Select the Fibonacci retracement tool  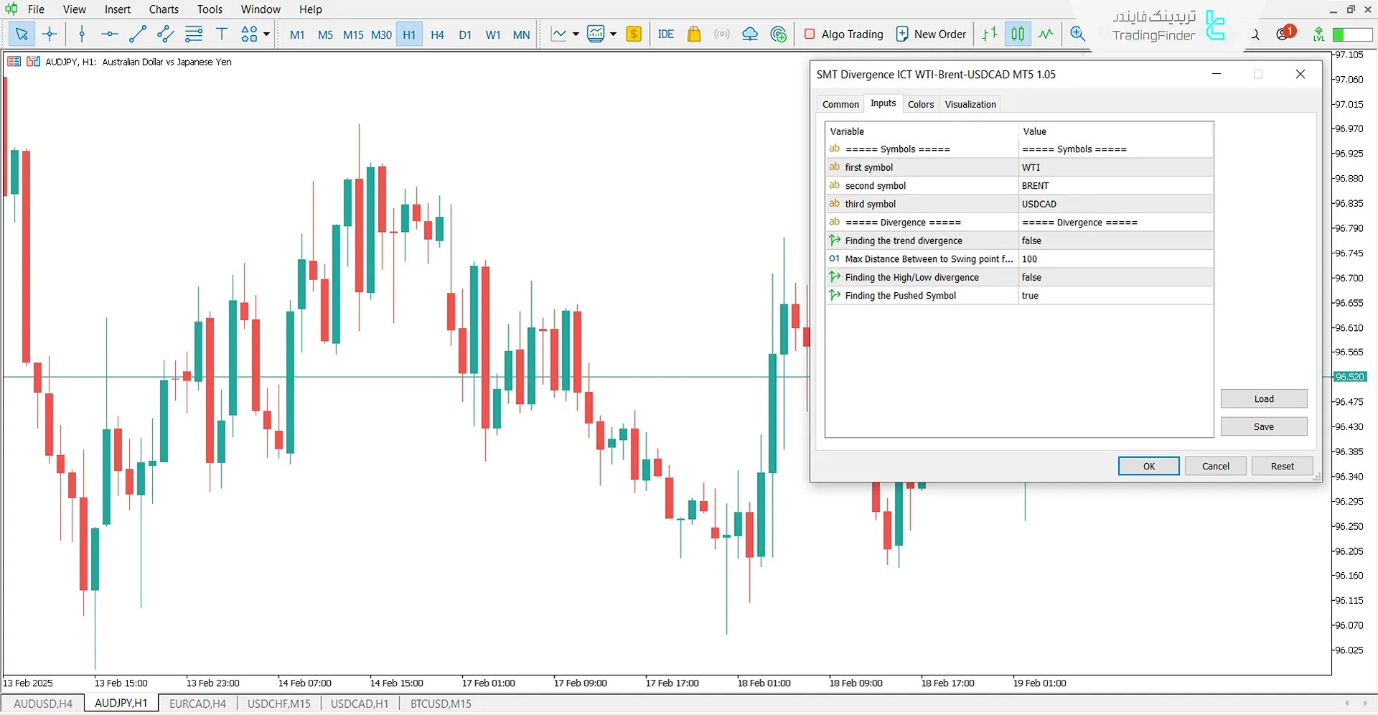(194, 34)
